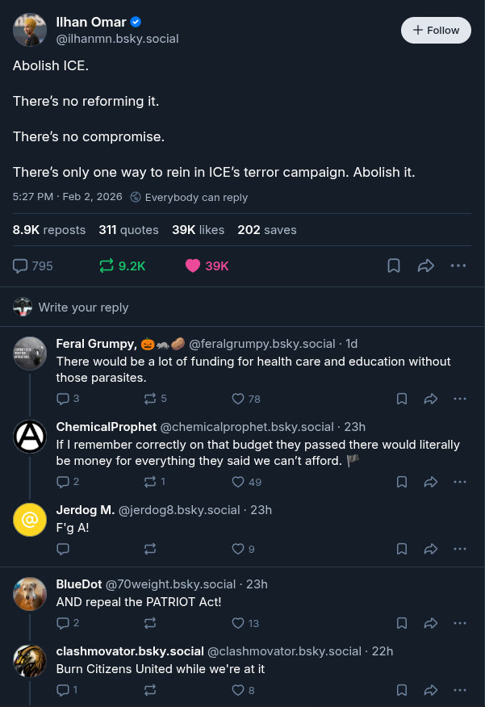Image resolution: width=485 pixels, height=707 pixels.
Task: Bookmark BlueDot's reply
Action: click(x=402, y=623)
